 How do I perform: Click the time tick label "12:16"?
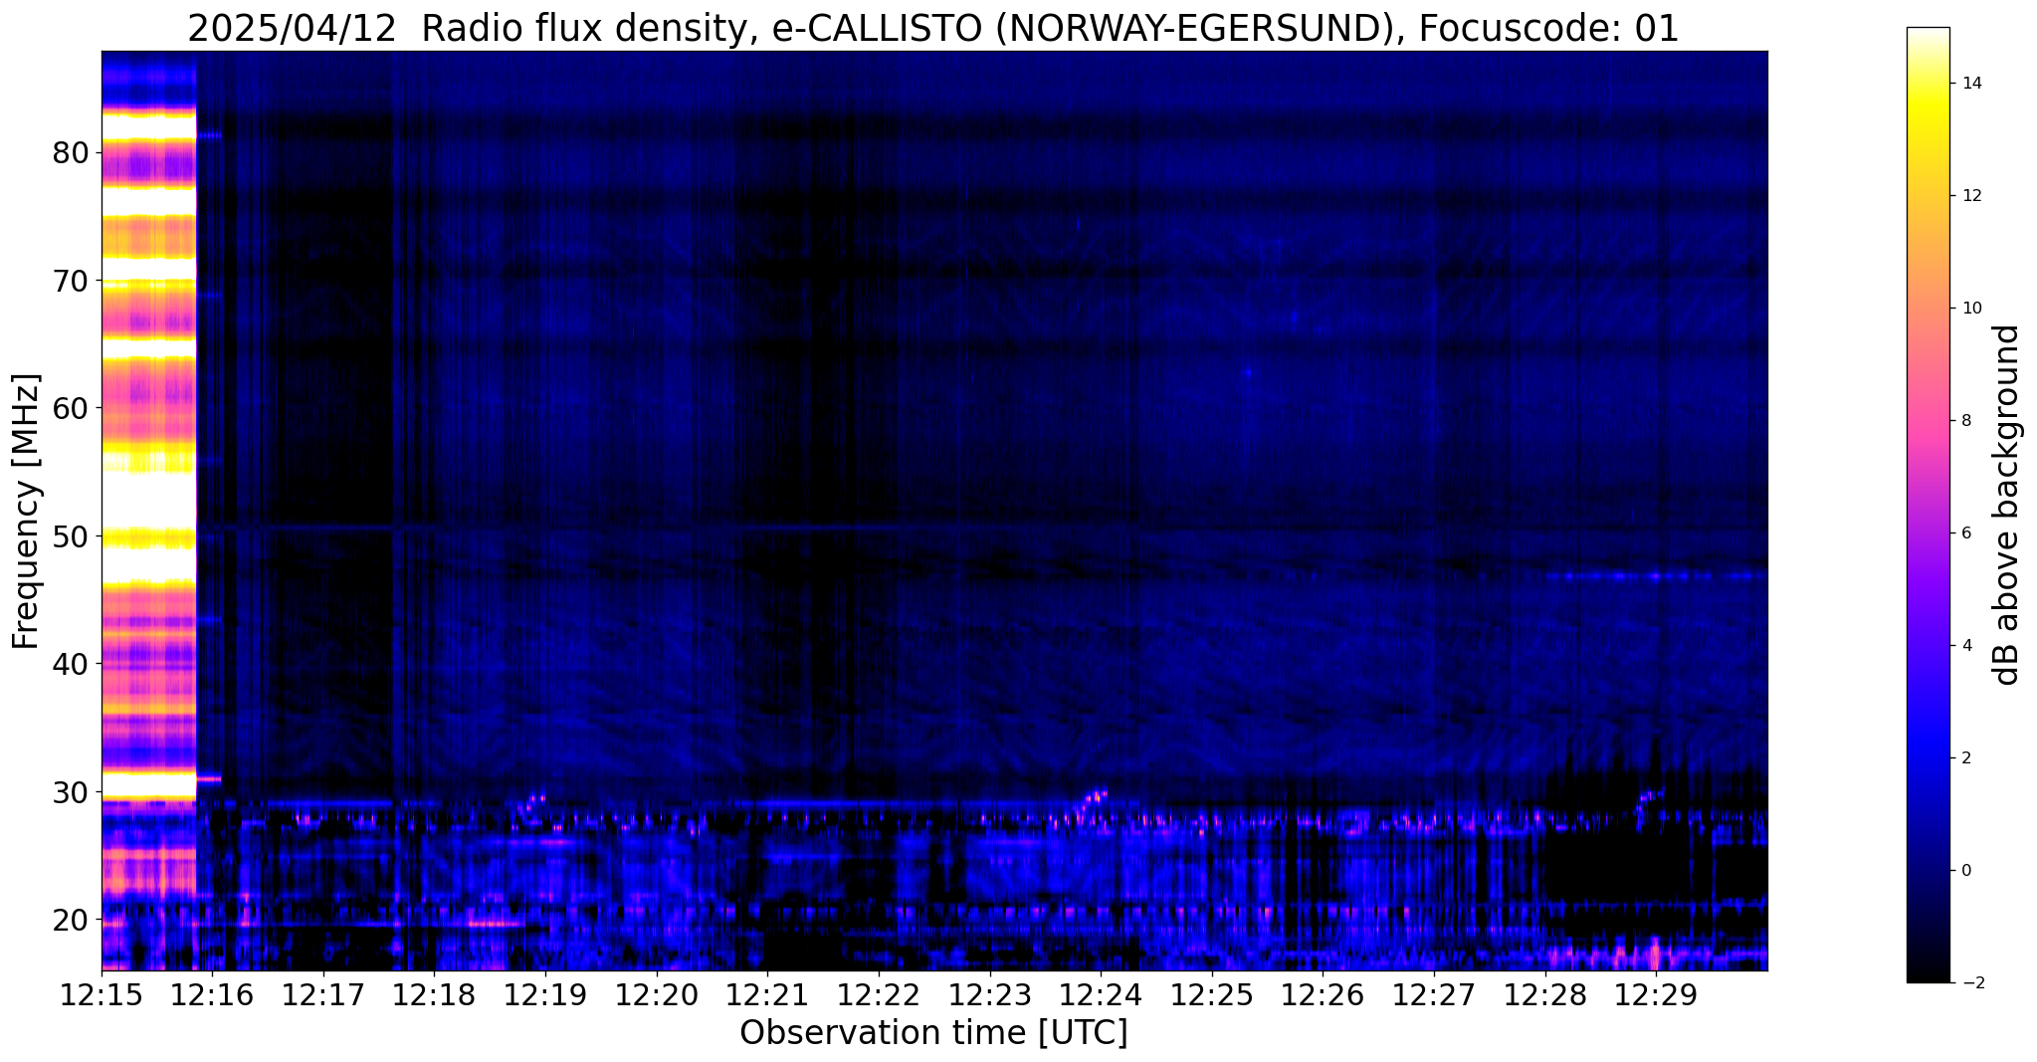click(212, 995)
